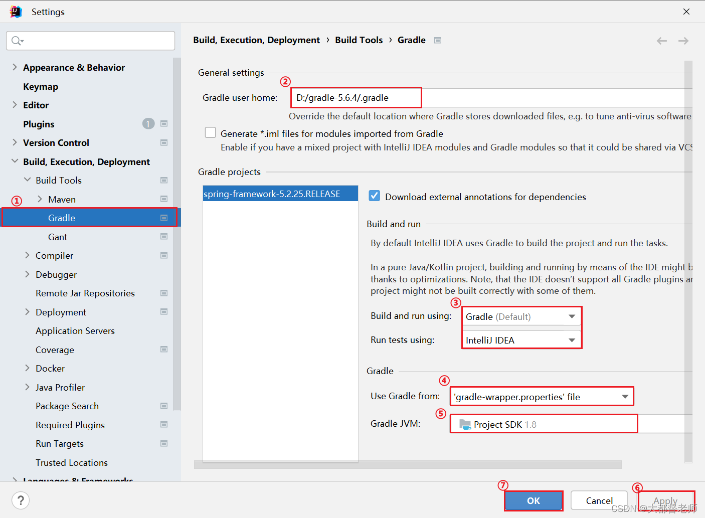Viewport: 705px width, 518px height.
Task: Go forward using the right arrow
Action: click(x=683, y=41)
